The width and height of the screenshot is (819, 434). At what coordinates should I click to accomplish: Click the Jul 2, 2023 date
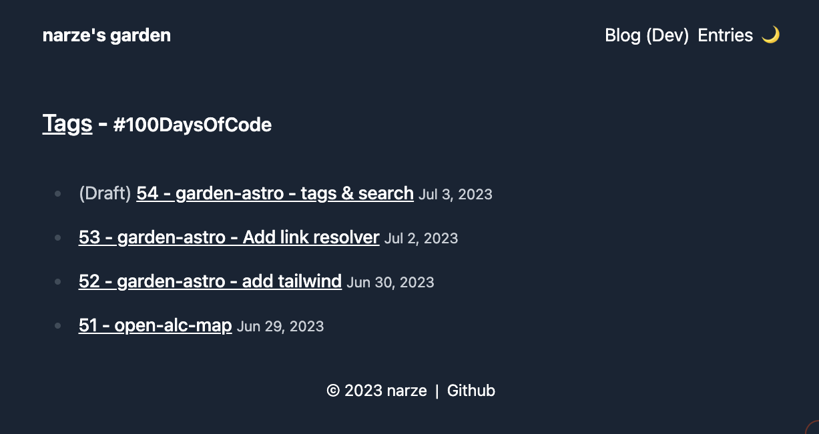pos(421,239)
